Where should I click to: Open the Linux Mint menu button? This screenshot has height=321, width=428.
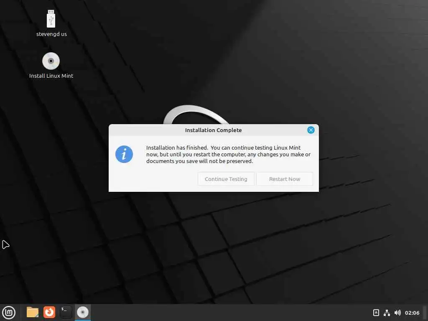click(x=9, y=313)
